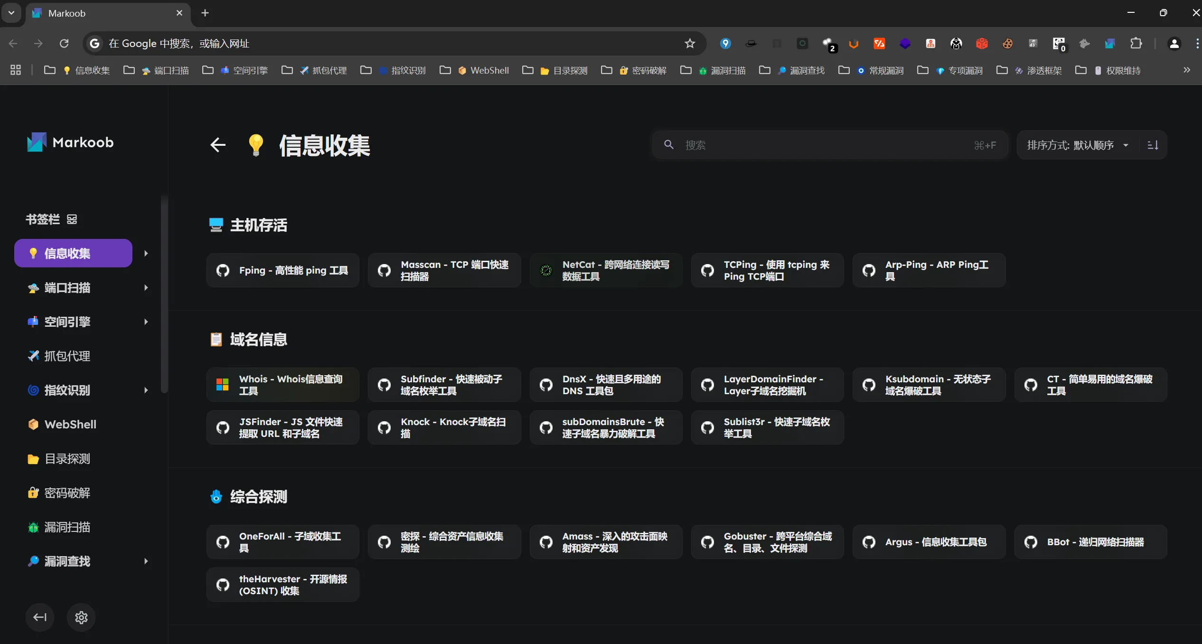Open the Masscan TCP port scanner card

444,270
